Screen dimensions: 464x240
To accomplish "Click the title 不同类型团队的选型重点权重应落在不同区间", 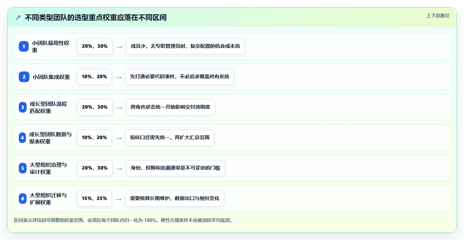I will [96, 17].
